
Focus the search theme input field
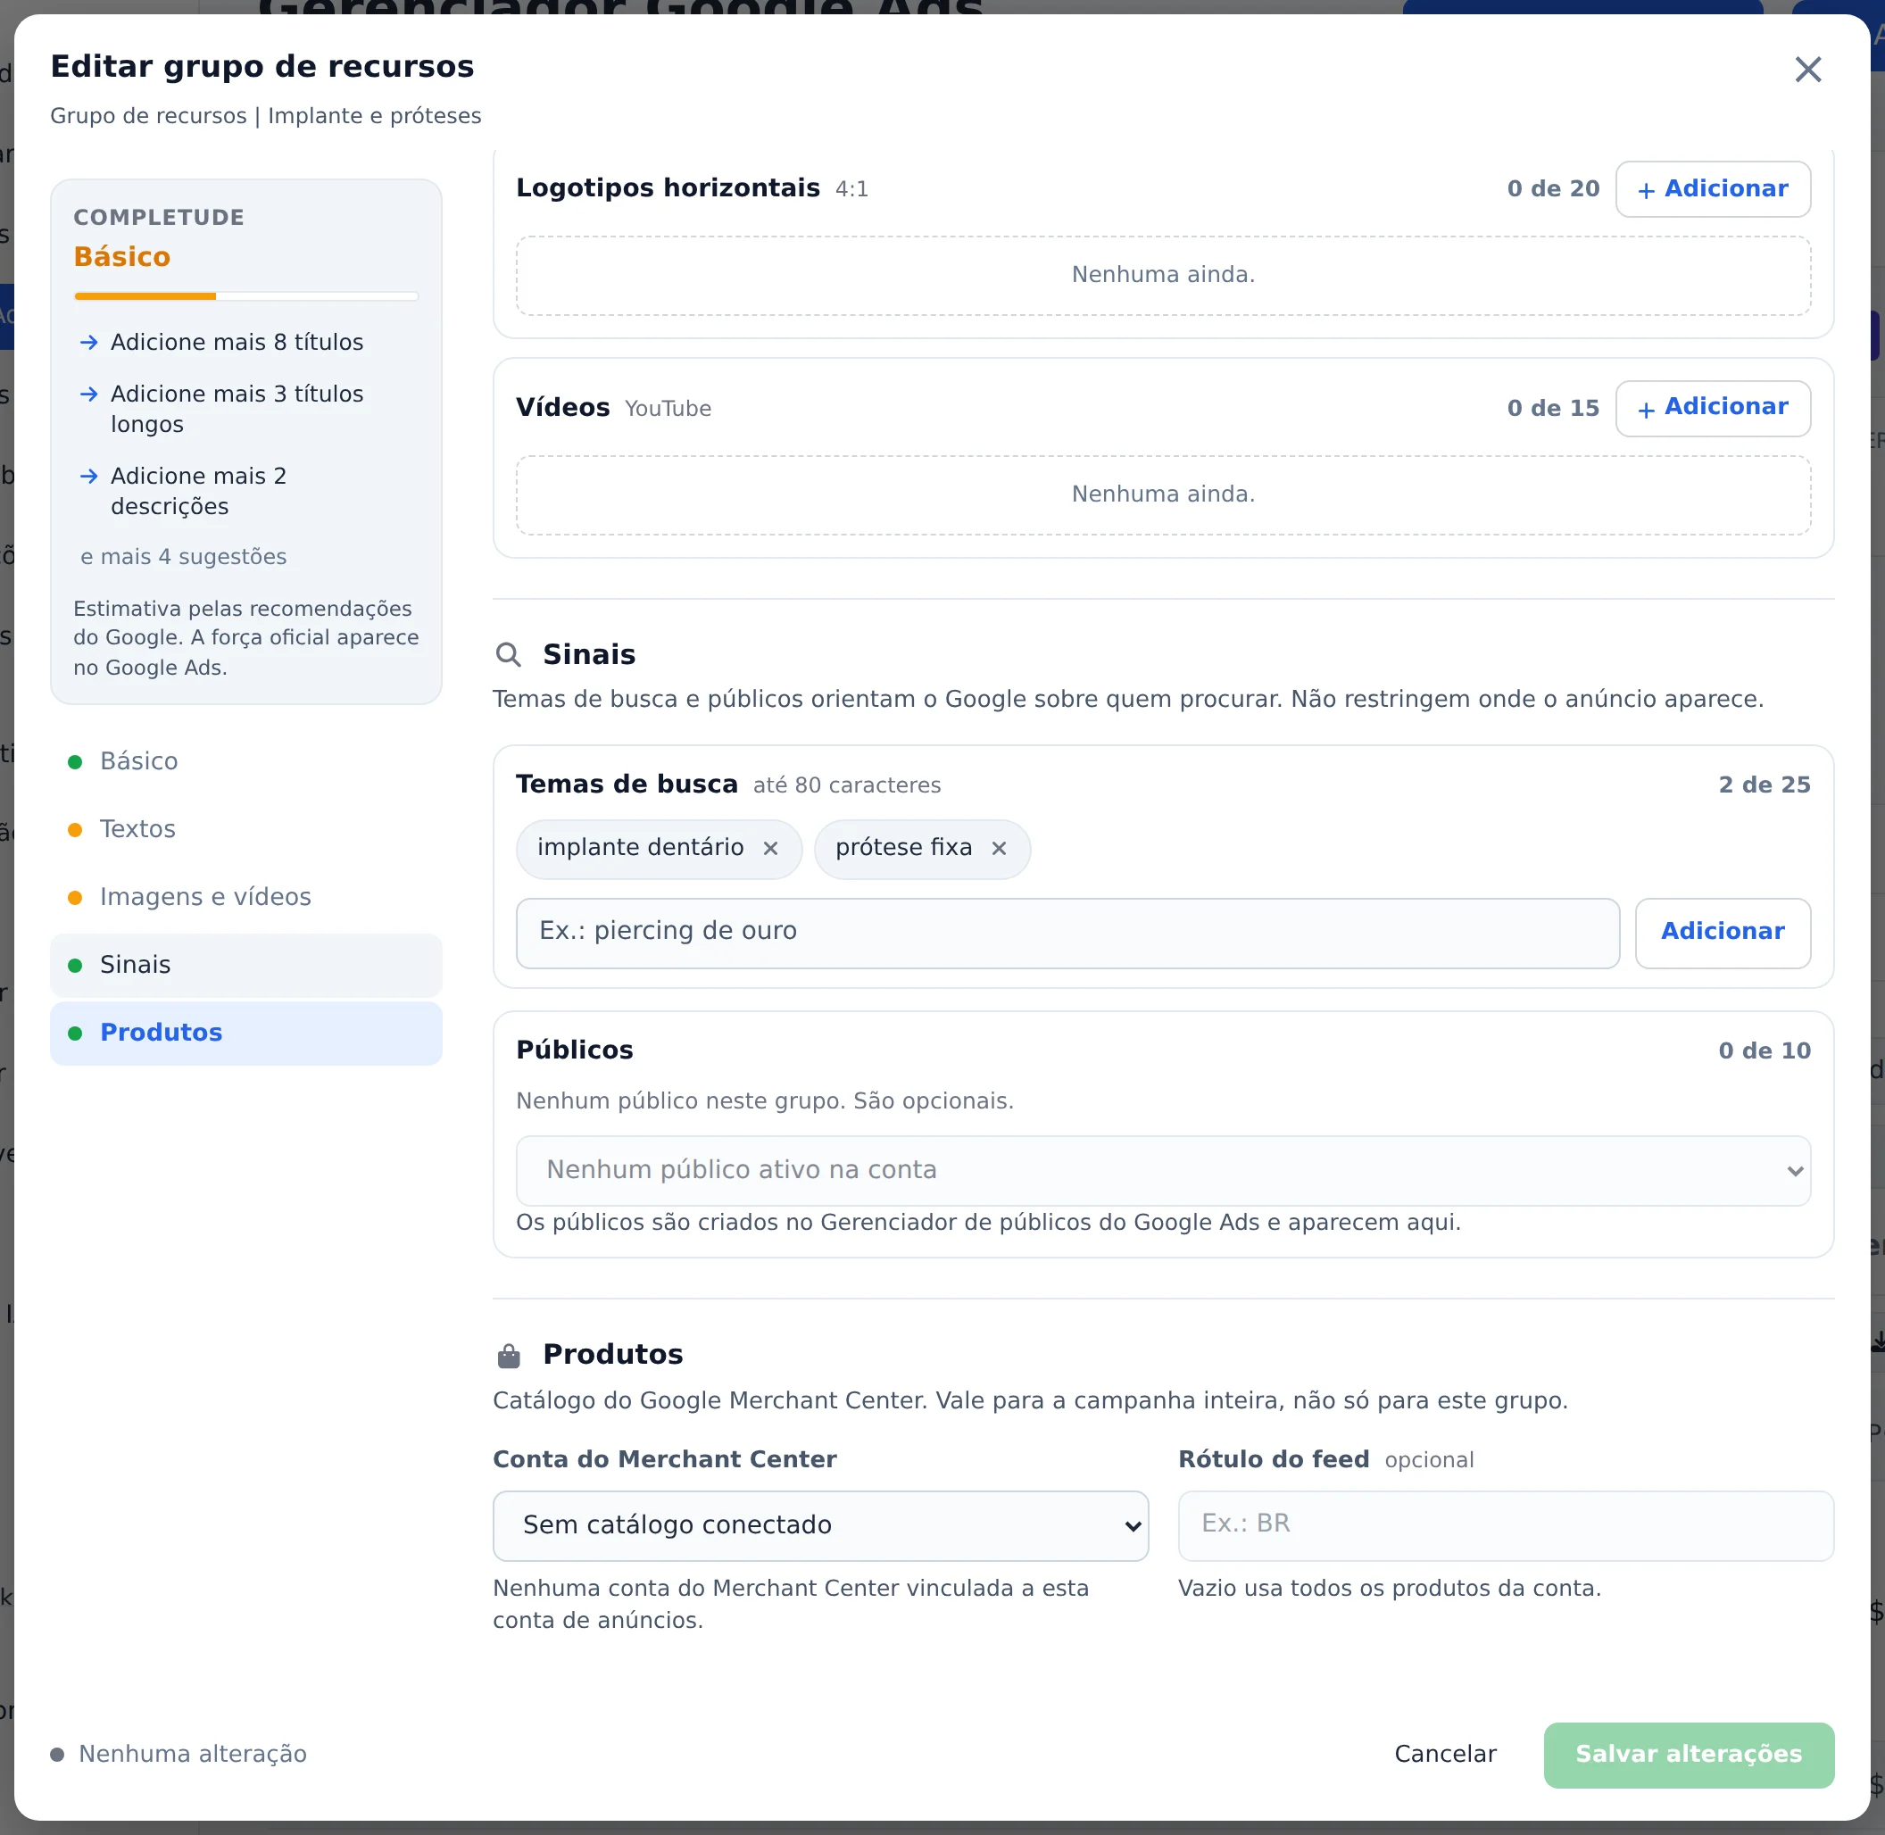coord(1067,933)
